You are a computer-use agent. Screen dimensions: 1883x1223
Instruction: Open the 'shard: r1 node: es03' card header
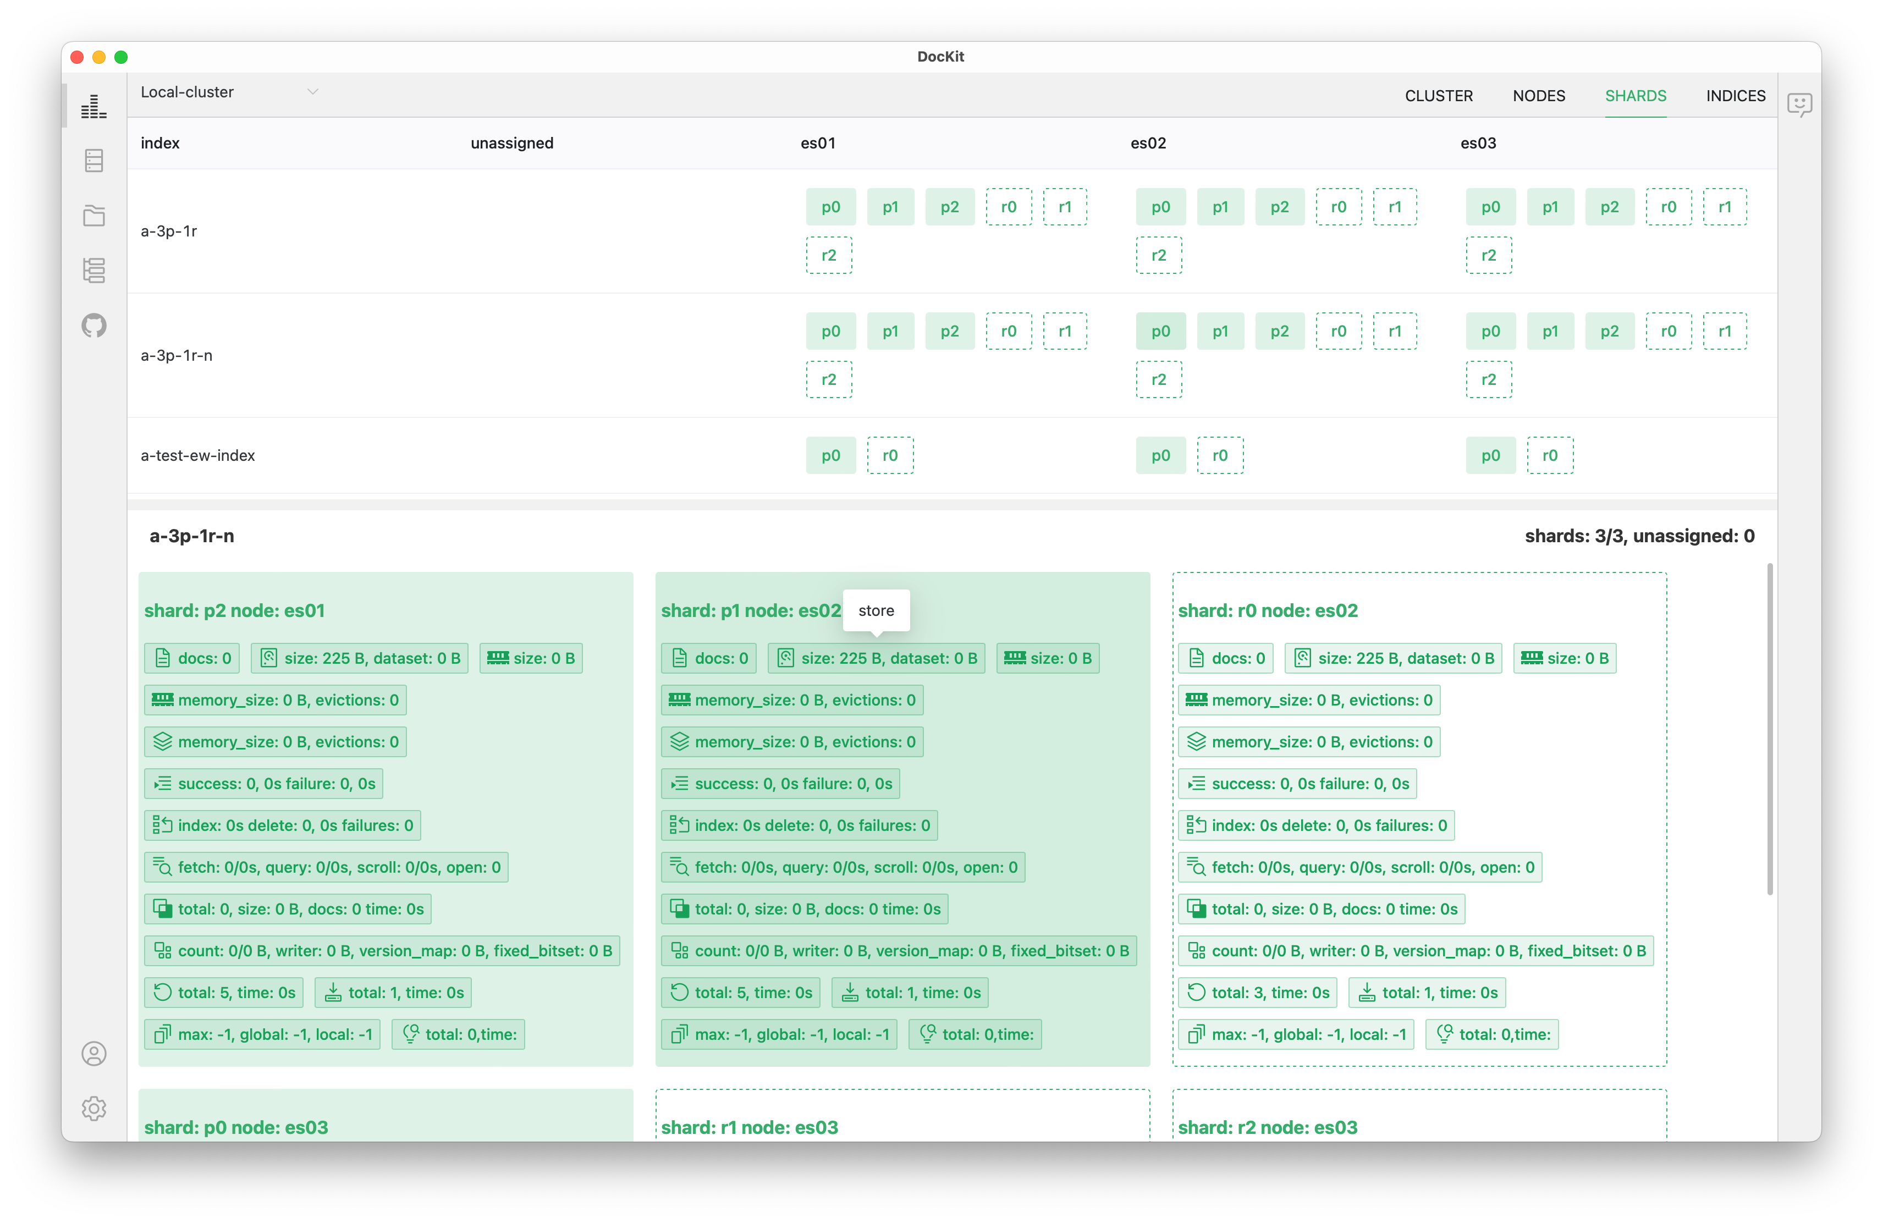[749, 1127]
